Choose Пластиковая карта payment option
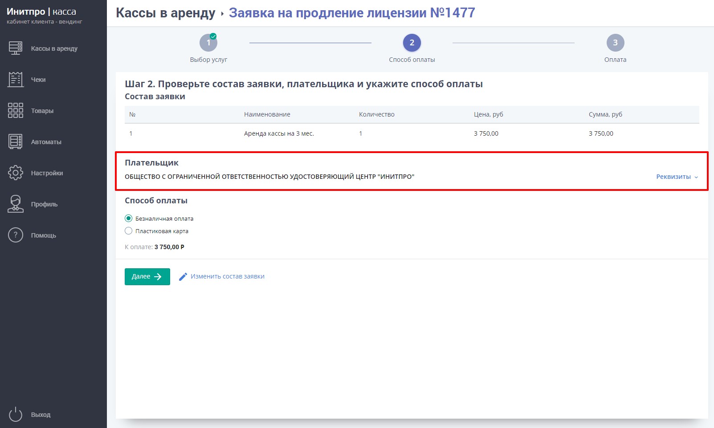The image size is (714, 428). click(x=129, y=231)
